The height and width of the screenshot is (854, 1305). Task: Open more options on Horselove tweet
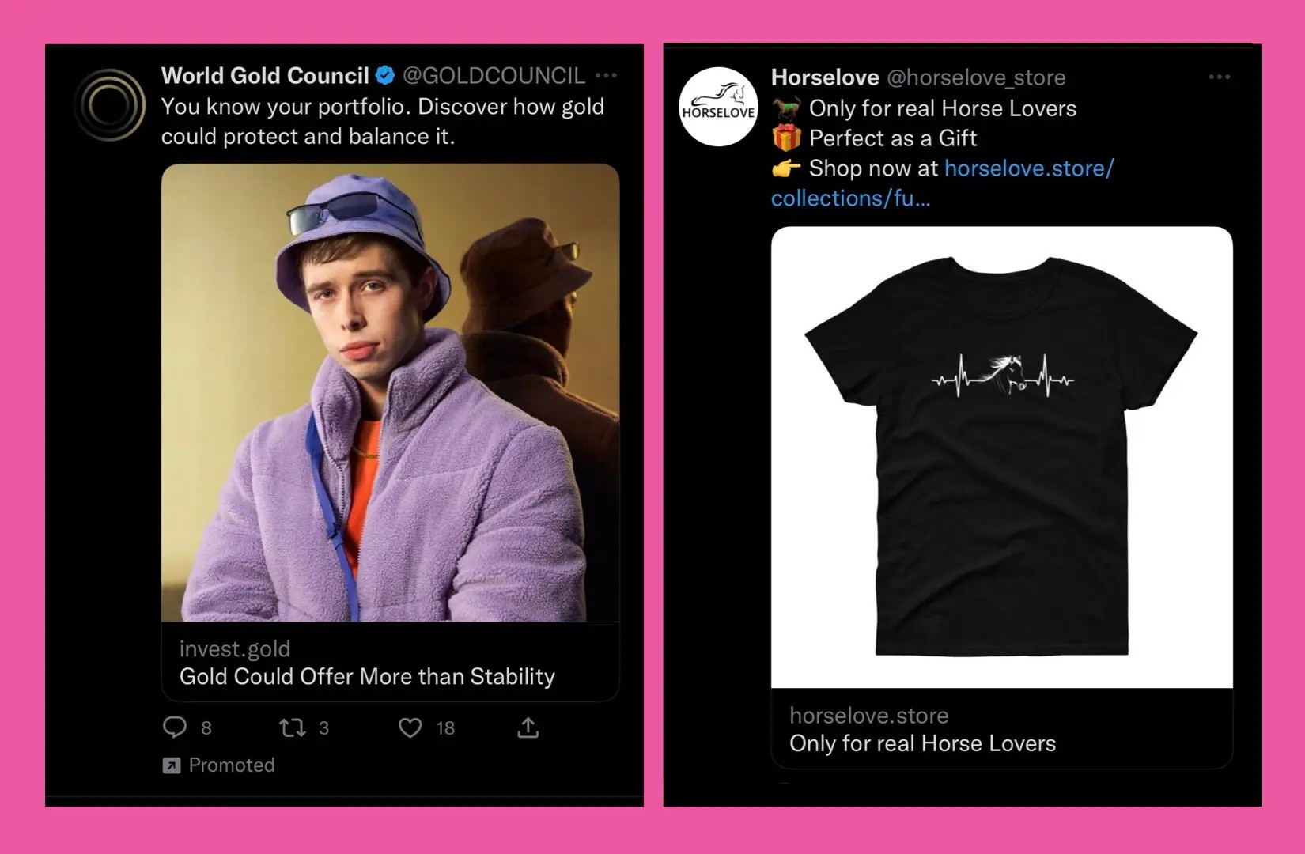coord(1219,77)
